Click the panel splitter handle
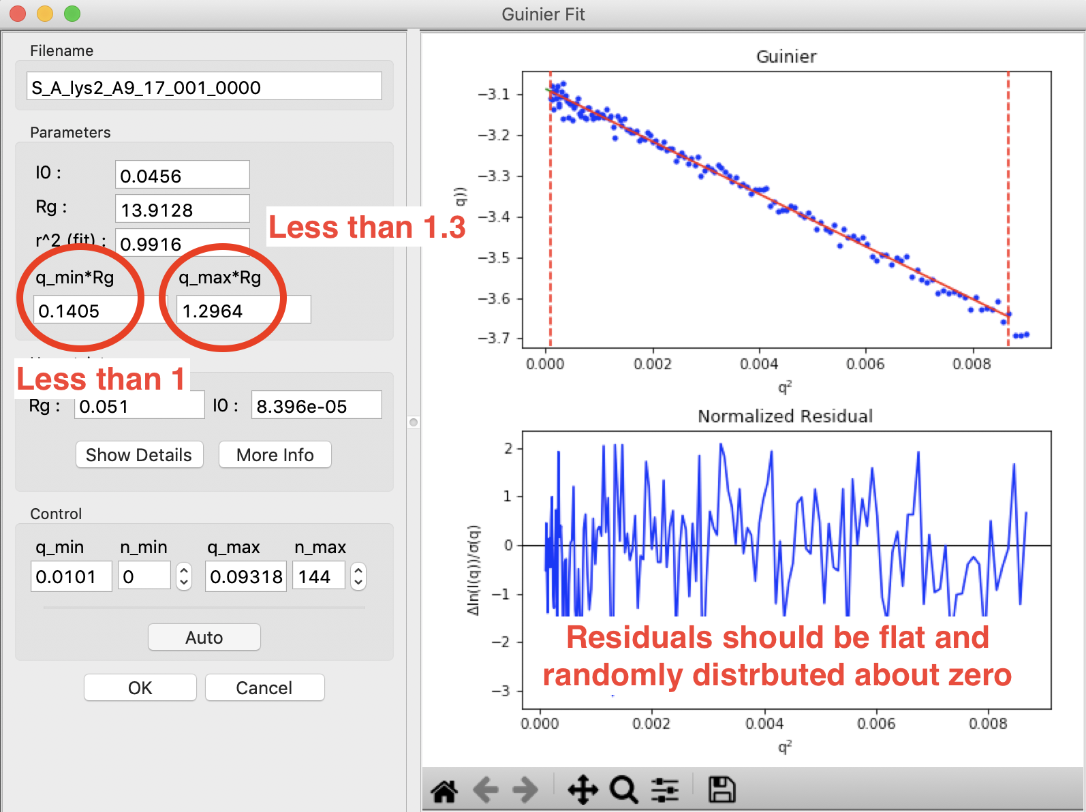Screen dimensions: 1086x812 [x=414, y=422]
